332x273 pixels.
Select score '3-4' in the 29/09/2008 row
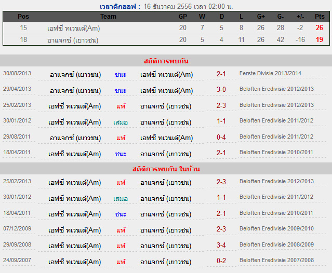point(221,245)
